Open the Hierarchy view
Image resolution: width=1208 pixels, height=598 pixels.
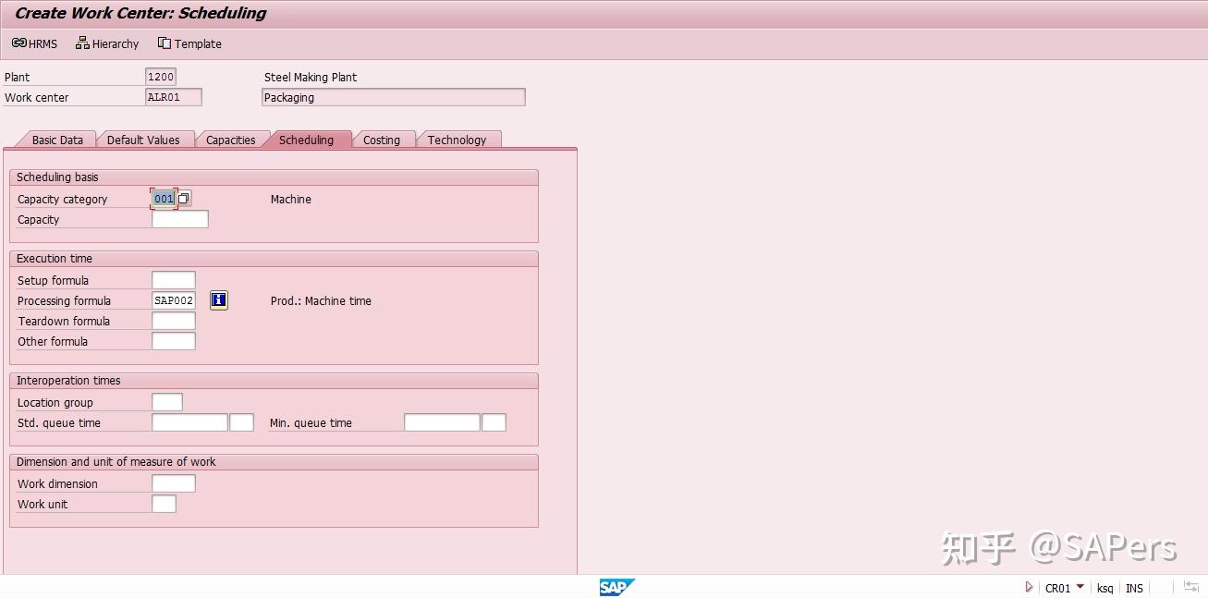[107, 43]
